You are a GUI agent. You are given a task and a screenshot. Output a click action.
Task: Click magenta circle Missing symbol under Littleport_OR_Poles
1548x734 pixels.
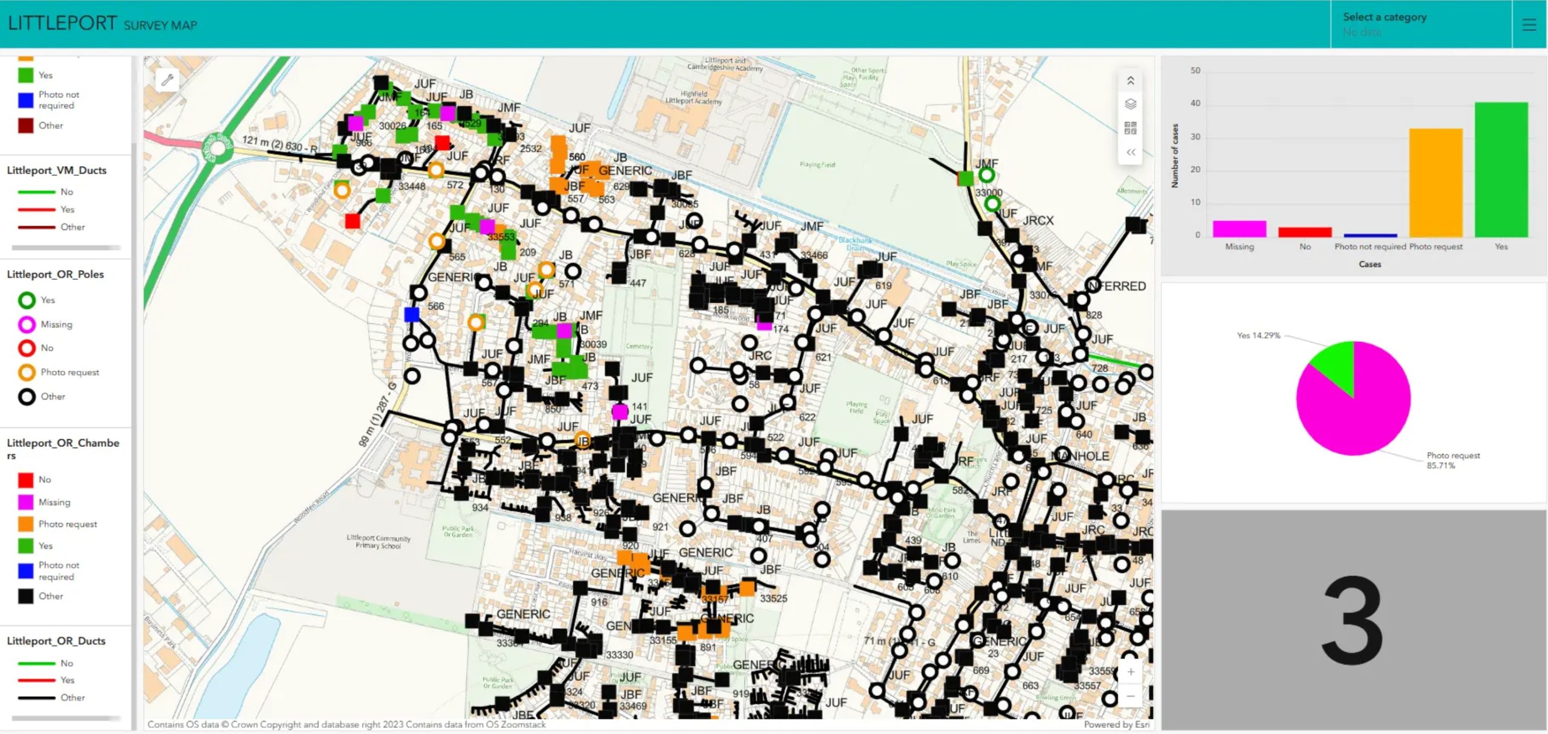coord(27,324)
